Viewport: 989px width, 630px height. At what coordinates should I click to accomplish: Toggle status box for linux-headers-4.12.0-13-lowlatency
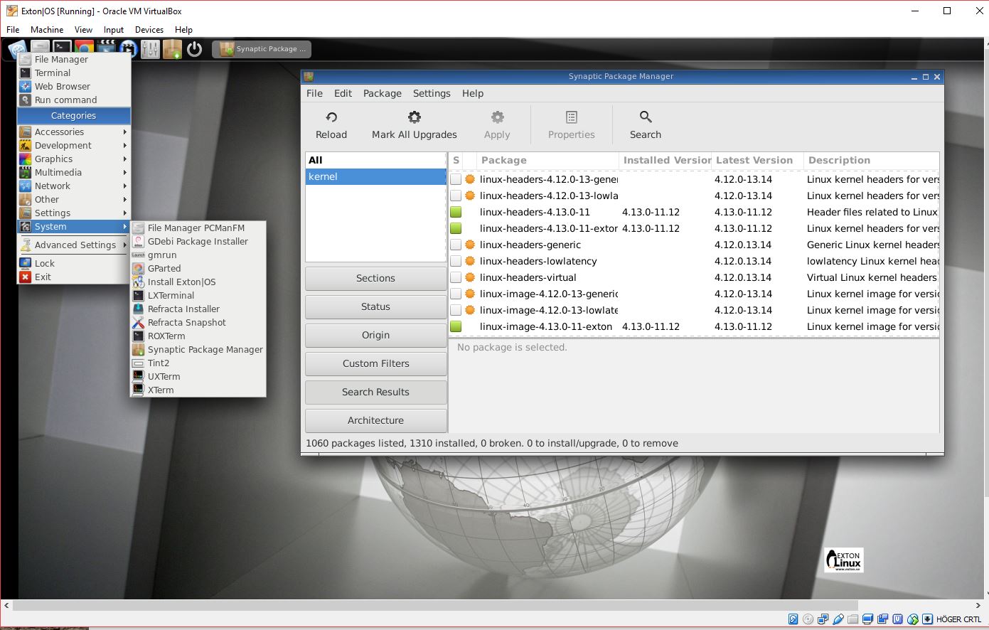click(456, 196)
